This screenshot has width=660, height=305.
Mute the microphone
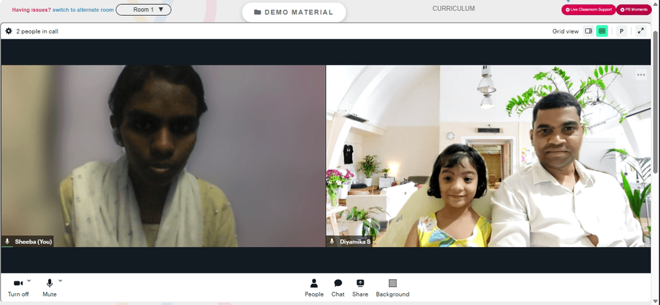(x=49, y=288)
